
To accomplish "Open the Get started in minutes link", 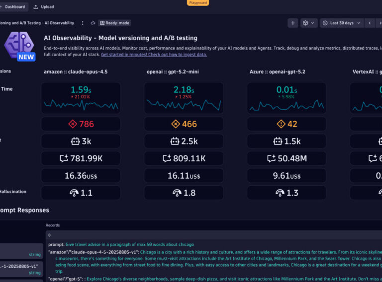I will (x=154, y=55).
